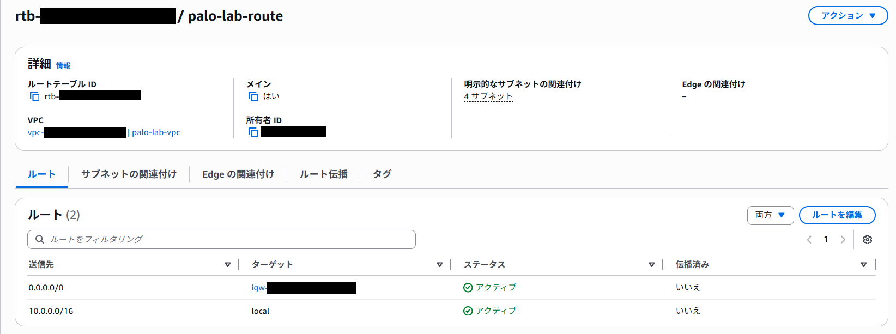Viewport: 896px width, 334px height.
Task: Click the ルートを編集 button
Action: (837, 215)
